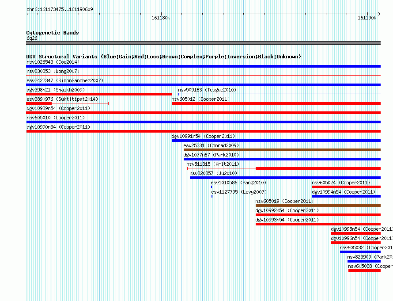393x301 pixels.
Task: Click the small blue mark of esv1010586
Action: pos(212,187)
